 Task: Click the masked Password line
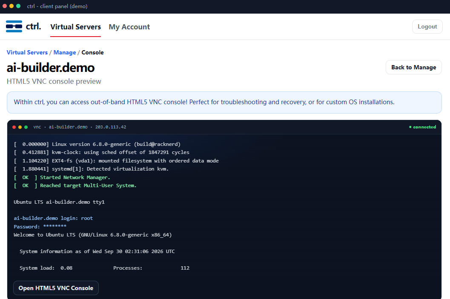pos(40,226)
